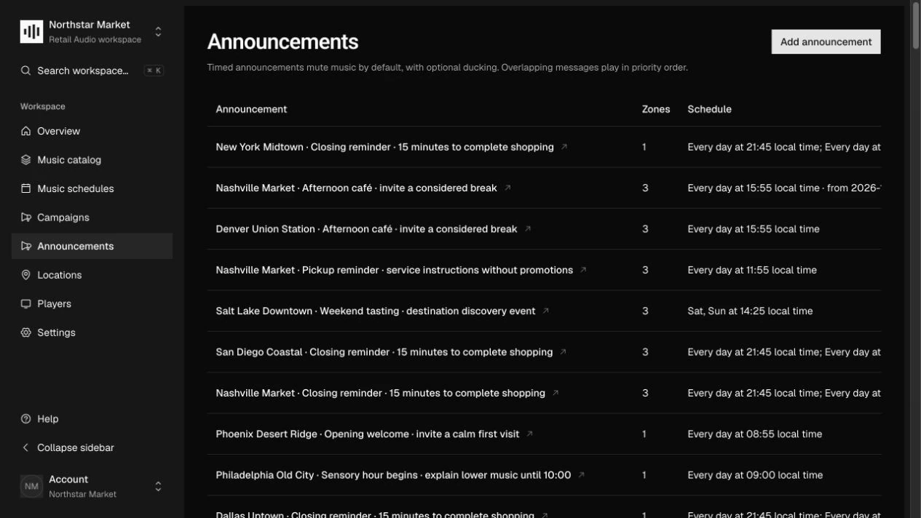Click the Help question mark icon

tap(26, 419)
